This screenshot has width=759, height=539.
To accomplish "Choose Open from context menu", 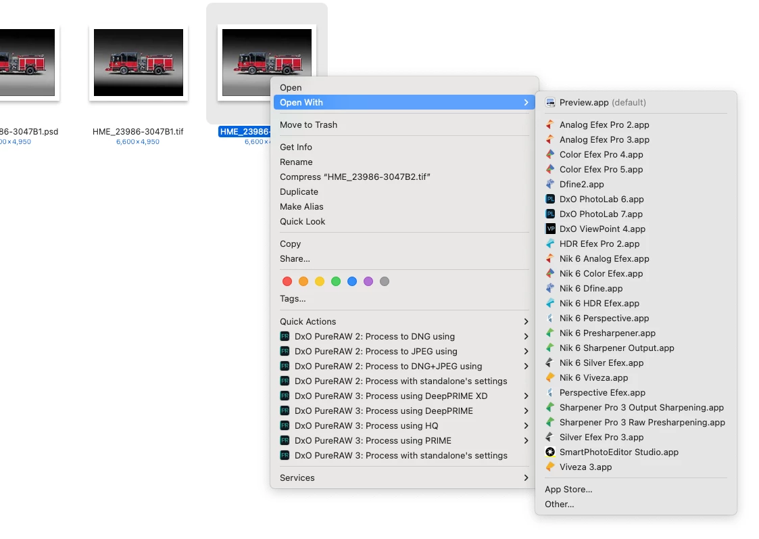I will [x=404, y=88].
